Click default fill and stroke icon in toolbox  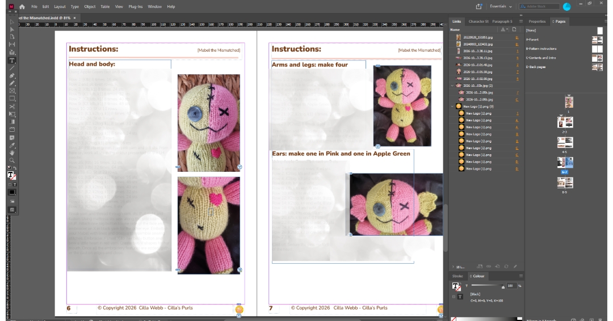click(10, 168)
